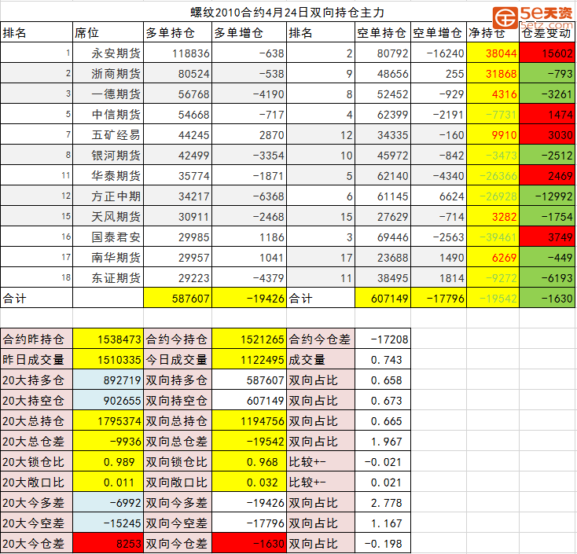Select the 双向敞口比 value 0.032
This screenshot has height=554, width=577.
(x=249, y=482)
